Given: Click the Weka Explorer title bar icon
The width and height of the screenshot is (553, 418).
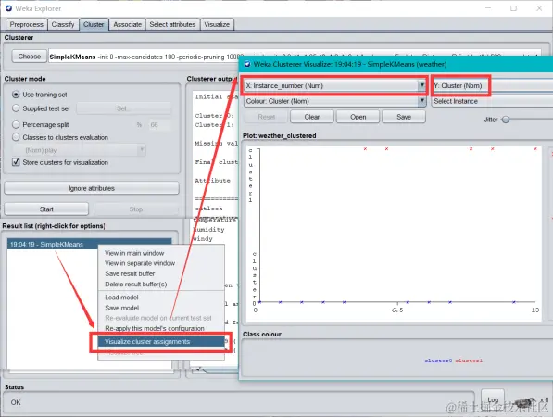Looking at the screenshot, I should (9, 8).
